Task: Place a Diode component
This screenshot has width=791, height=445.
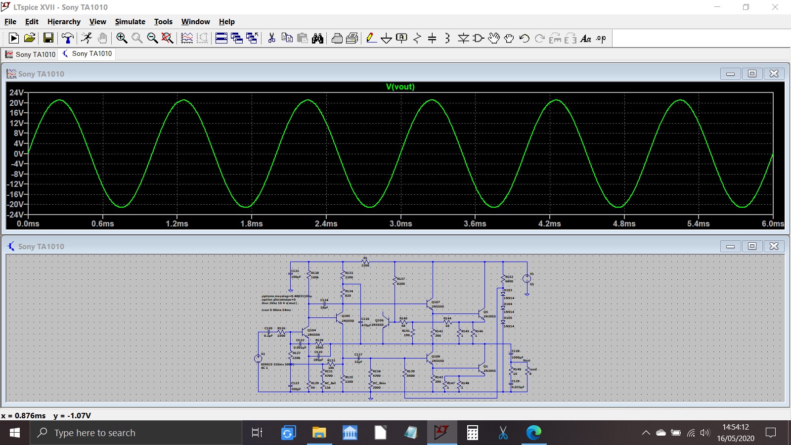Action: point(463,38)
